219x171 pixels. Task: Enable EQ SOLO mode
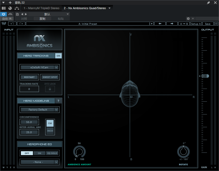pyautogui.click(x=52, y=153)
